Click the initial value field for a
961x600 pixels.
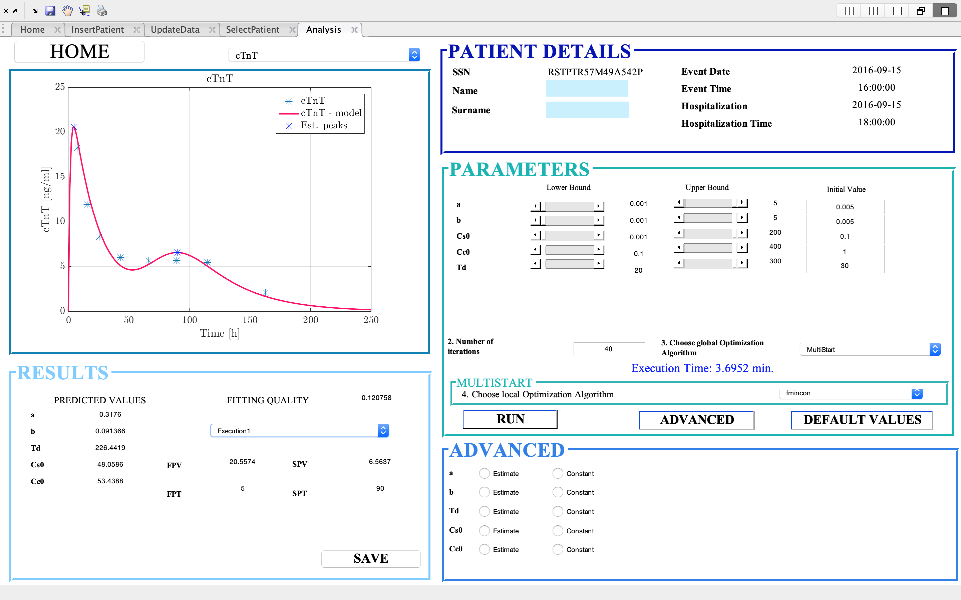(845, 207)
